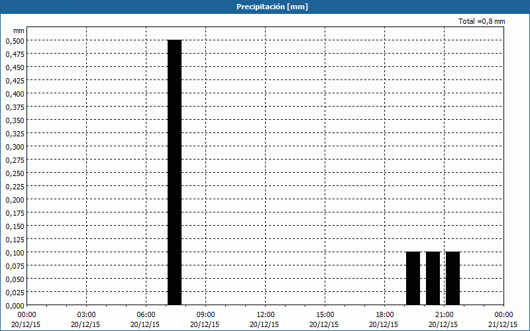Click the 0,250 y-axis label
Screen dimensions: 530x331
[x=15, y=173]
